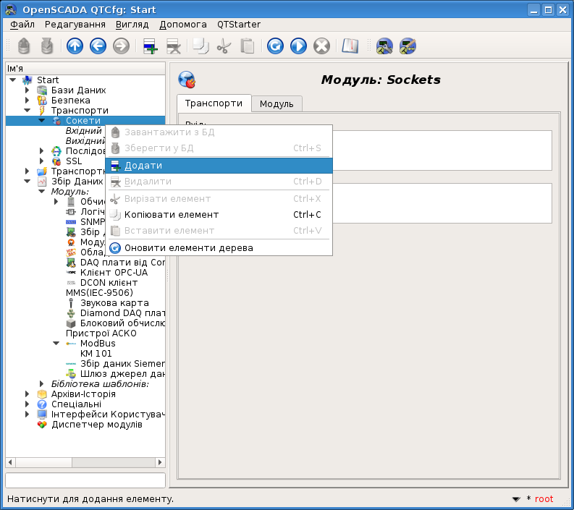Click the Up navigation arrow in toolbar
This screenshot has height=510, width=574.
[x=75, y=46]
